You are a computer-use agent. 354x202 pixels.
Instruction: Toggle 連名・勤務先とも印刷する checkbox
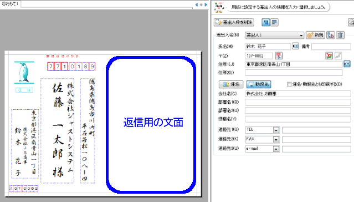[x=289, y=84]
